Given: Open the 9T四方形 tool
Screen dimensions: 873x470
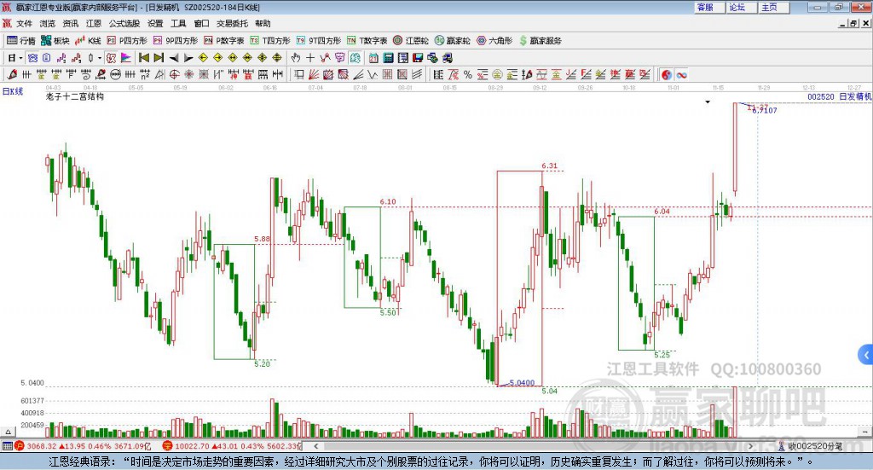Looking at the screenshot, I should click(319, 41).
